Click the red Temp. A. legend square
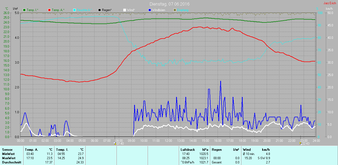 pyautogui.click(x=49, y=10)
